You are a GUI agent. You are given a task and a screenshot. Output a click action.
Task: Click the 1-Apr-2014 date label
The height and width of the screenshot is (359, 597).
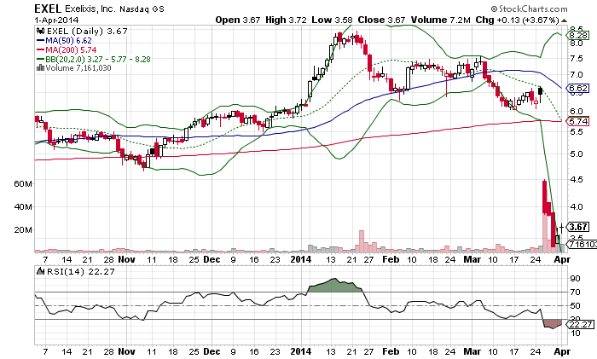point(56,20)
